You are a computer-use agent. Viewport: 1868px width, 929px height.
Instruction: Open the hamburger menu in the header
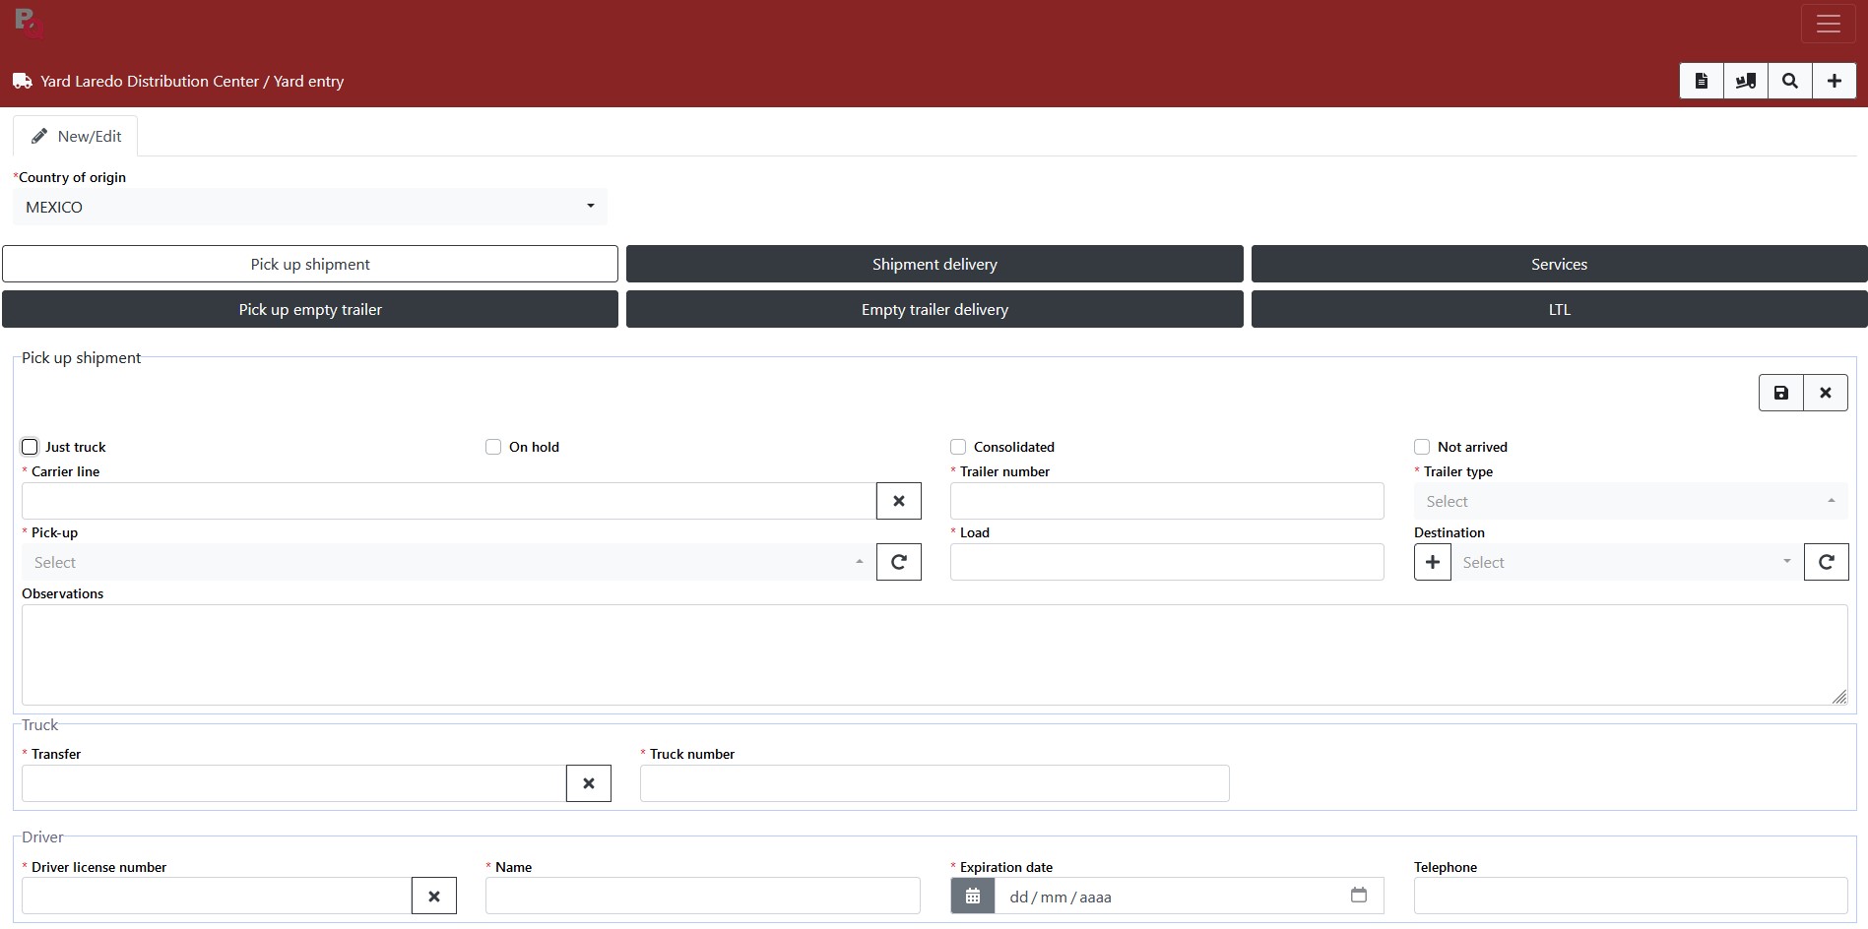pyautogui.click(x=1828, y=25)
